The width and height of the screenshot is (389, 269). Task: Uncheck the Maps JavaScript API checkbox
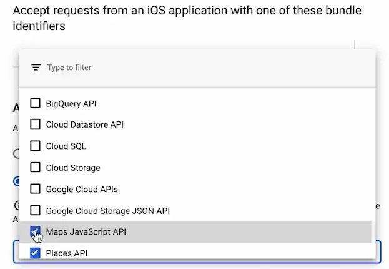point(35,231)
